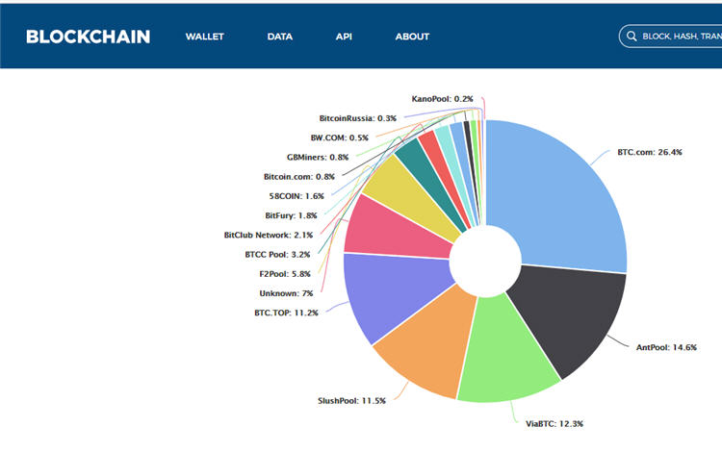The height and width of the screenshot is (451, 722).
Task: Click the AntPool: 14.6% label
Action: (x=666, y=347)
